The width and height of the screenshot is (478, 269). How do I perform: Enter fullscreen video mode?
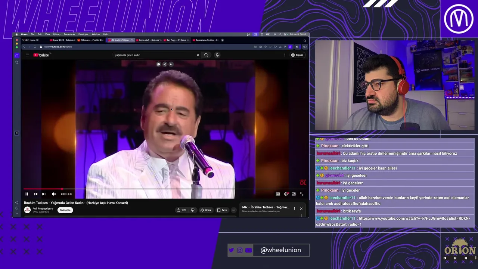click(x=302, y=194)
